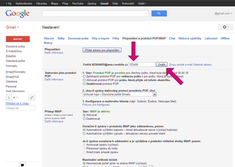Open the Laboratoř tab
This screenshot has width=235, height=167.
pos(211,38)
